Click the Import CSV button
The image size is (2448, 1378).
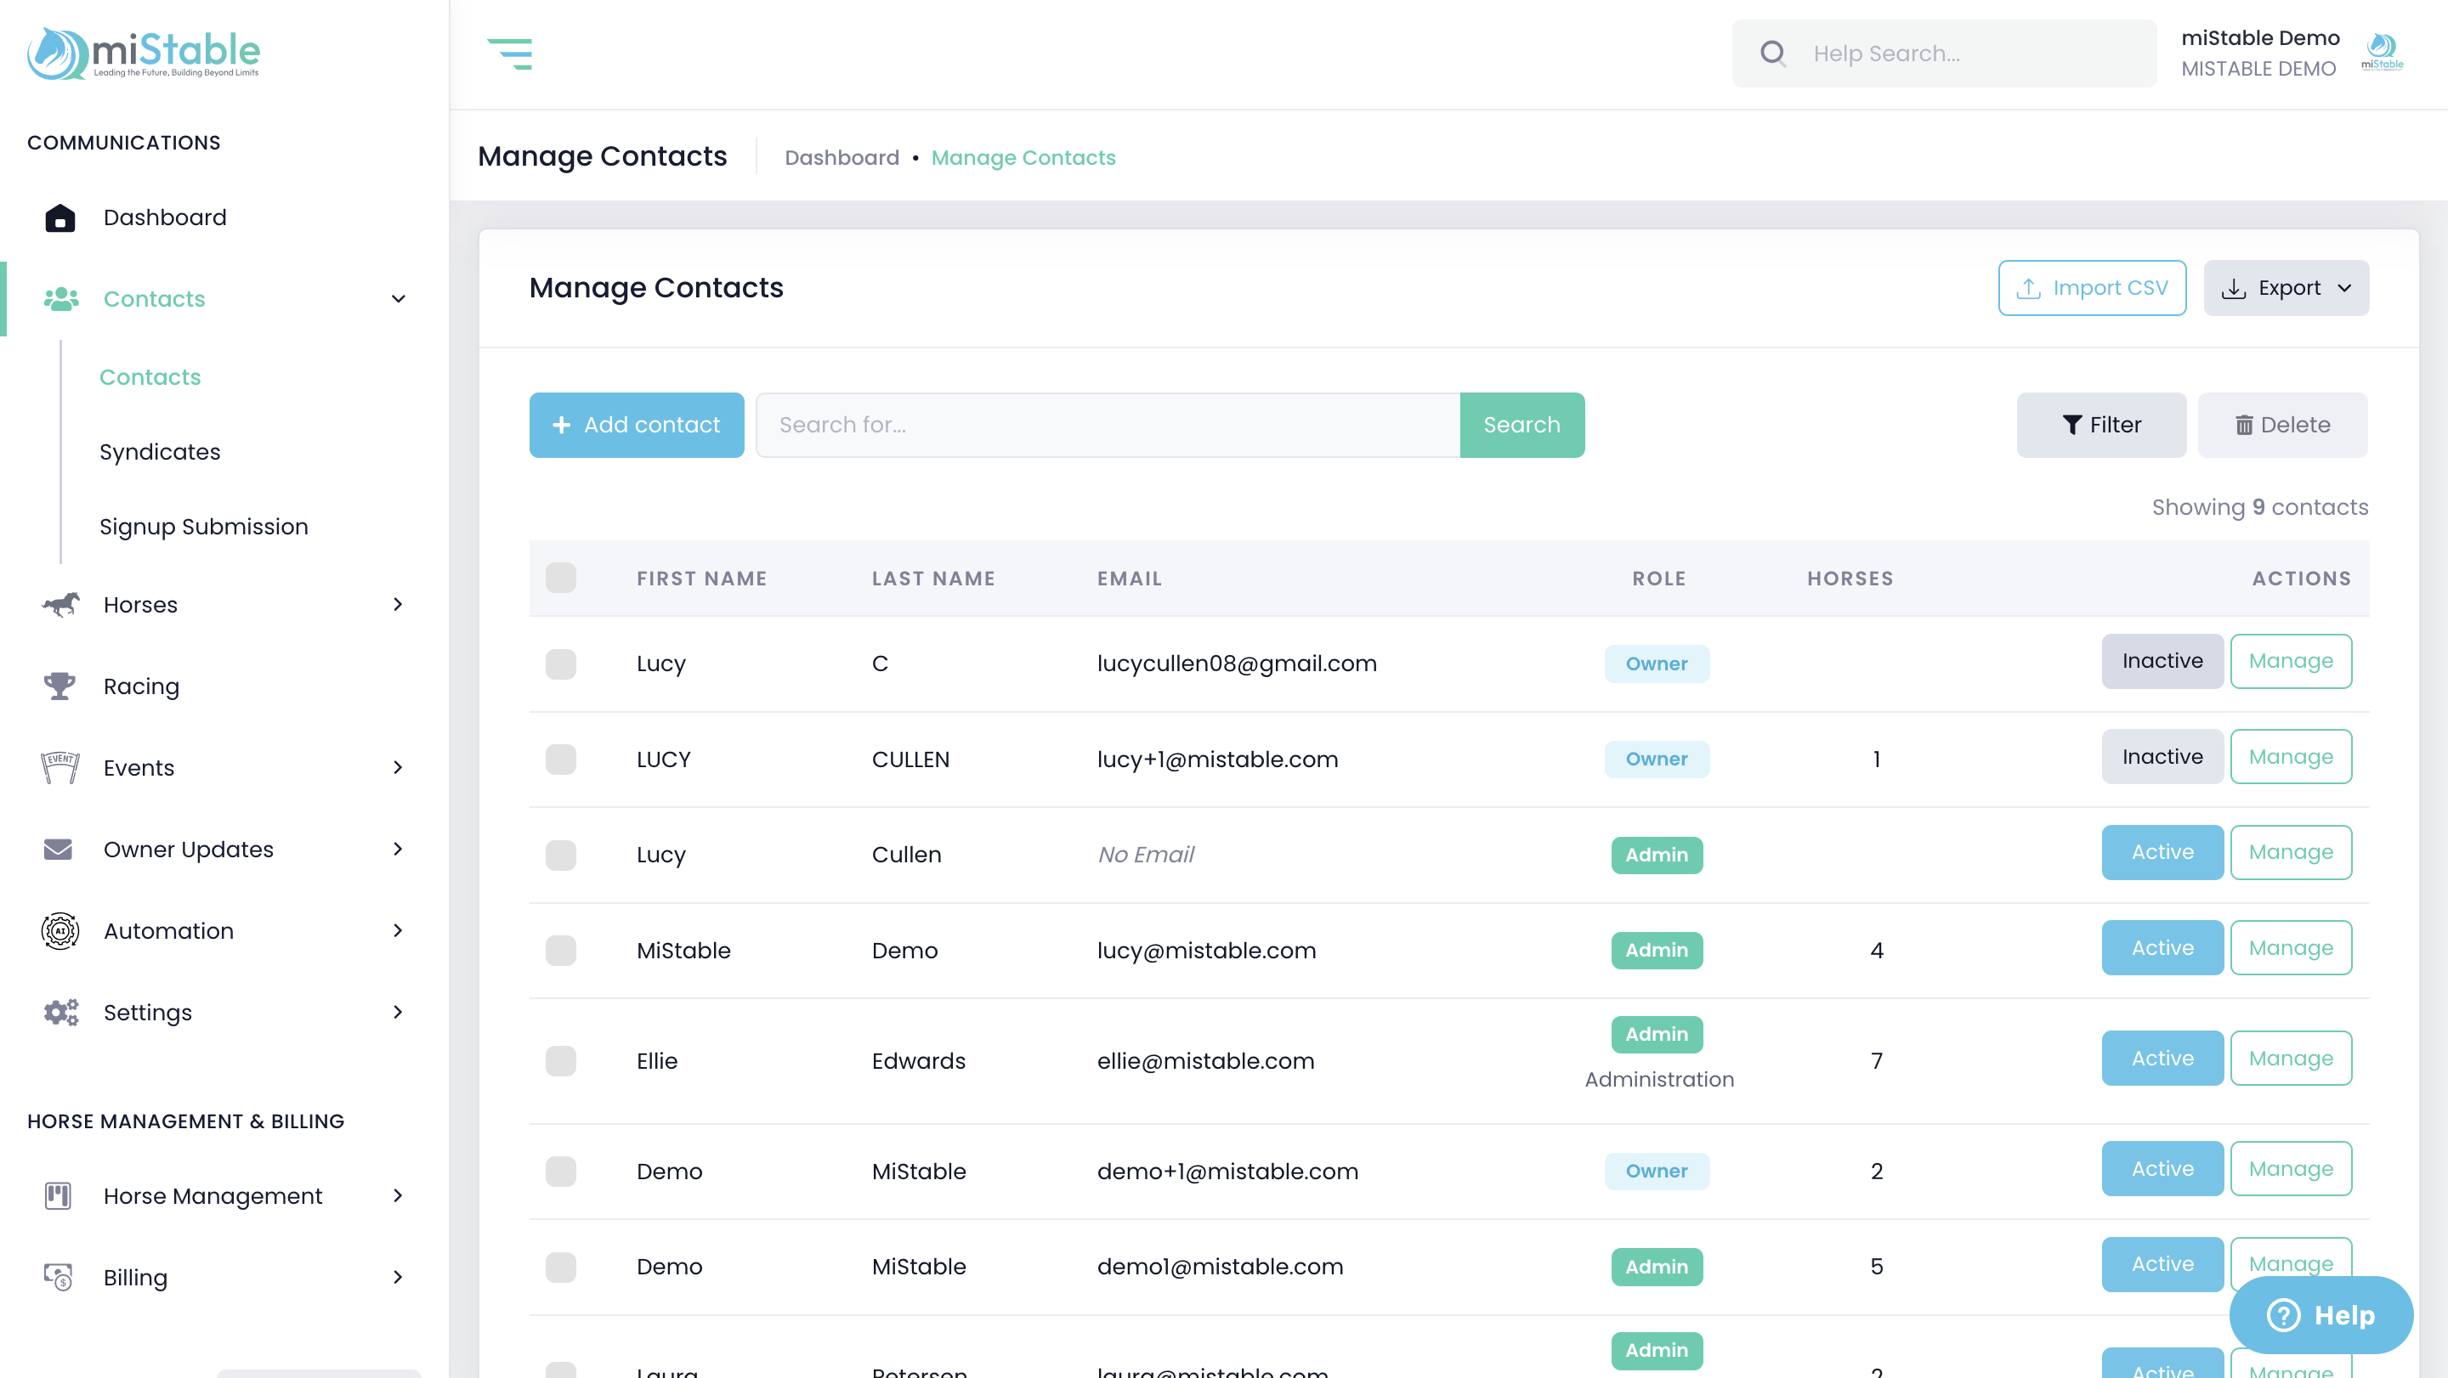click(2091, 288)
